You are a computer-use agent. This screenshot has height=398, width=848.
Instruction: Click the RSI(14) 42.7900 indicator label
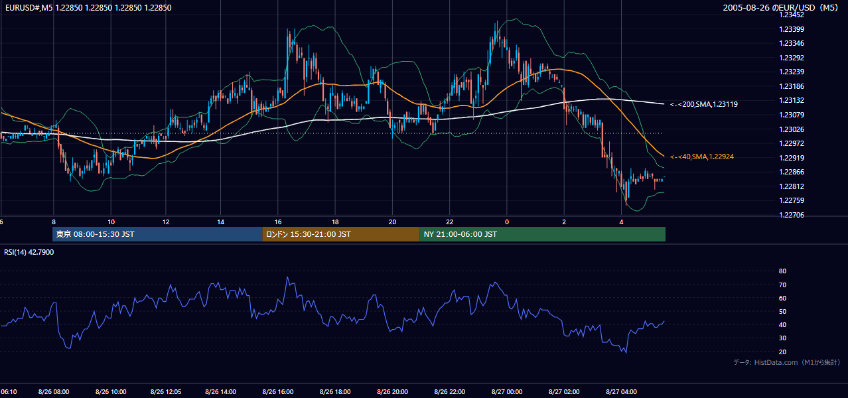pos(29,252)
